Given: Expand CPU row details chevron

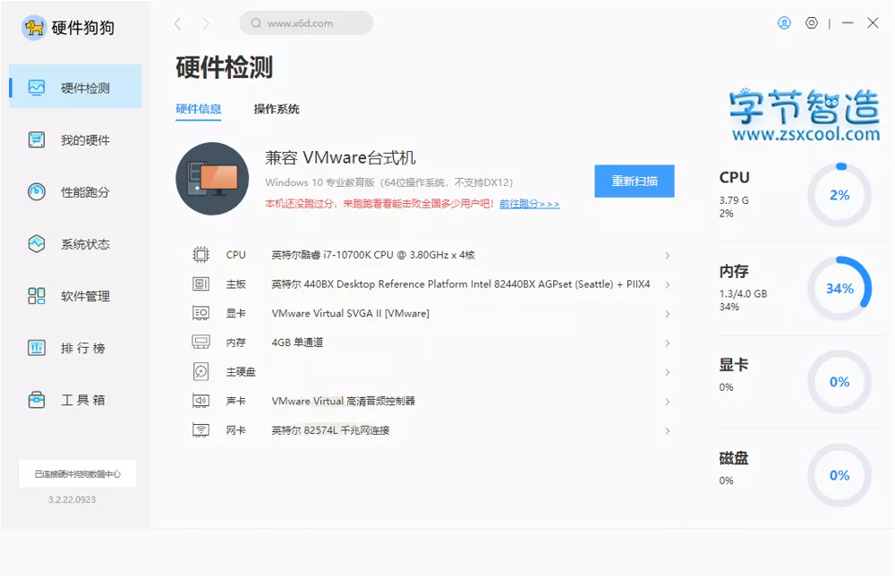Looking at the screenshot, I should (x=668, y=256).
